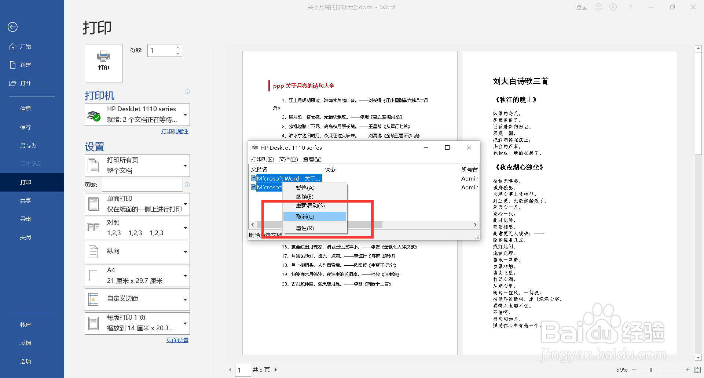
Task: Click the smiley feedback icon
Action: 598,7
